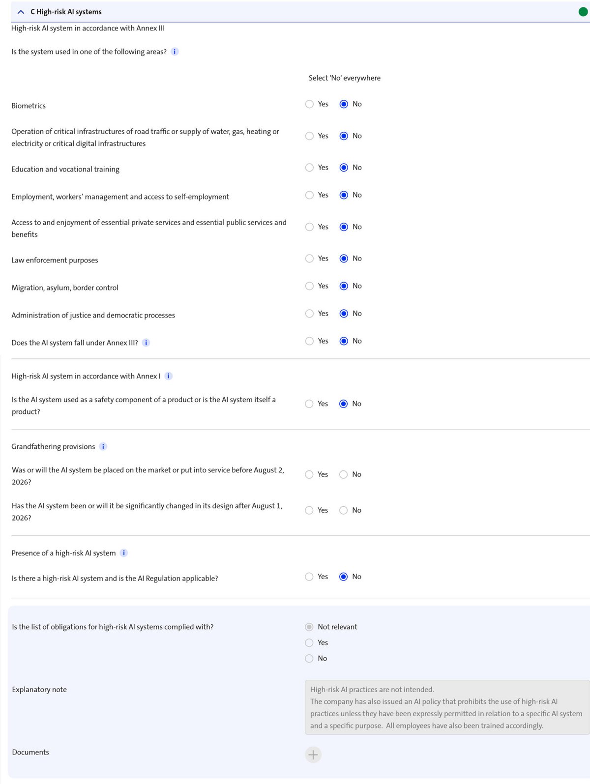Set Yes for Migration, asylum, border control
590x784 pixels.
coord(309,286)
